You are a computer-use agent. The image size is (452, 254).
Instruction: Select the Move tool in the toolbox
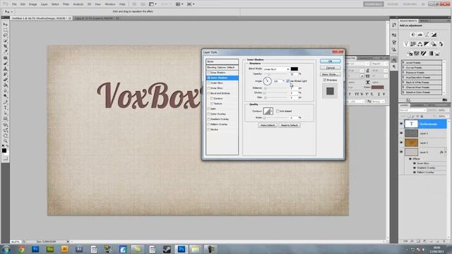[5, 25]
